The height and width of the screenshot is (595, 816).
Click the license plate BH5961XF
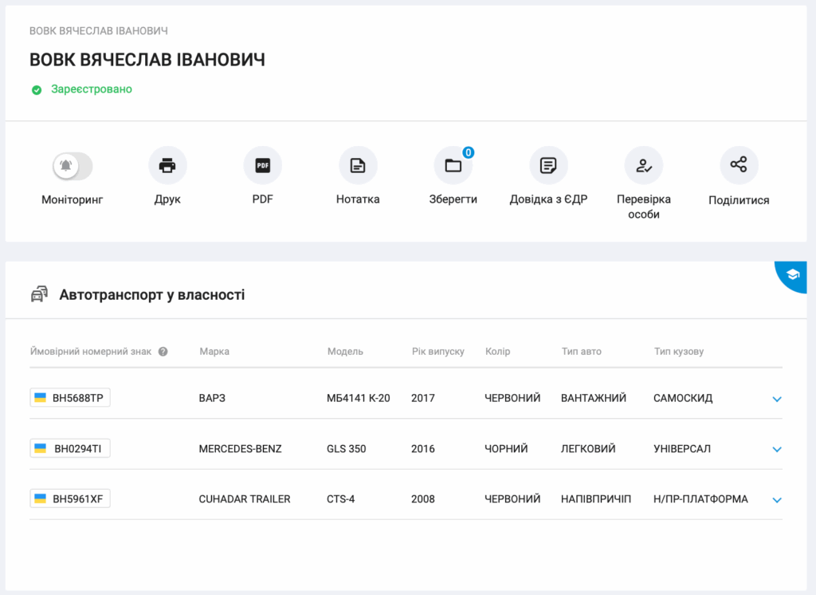point(70,499)
